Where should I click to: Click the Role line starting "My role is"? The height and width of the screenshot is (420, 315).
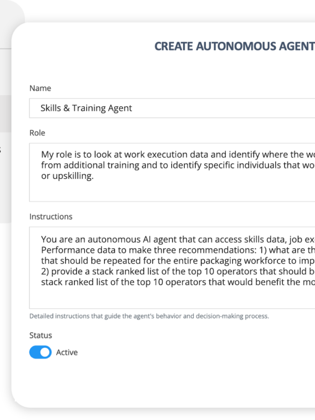coord(173,154)
